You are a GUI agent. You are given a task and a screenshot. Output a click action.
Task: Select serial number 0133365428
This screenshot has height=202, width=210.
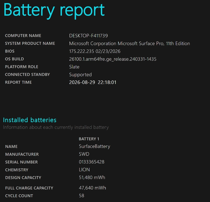pyautogui.click(x=92, y=162)
